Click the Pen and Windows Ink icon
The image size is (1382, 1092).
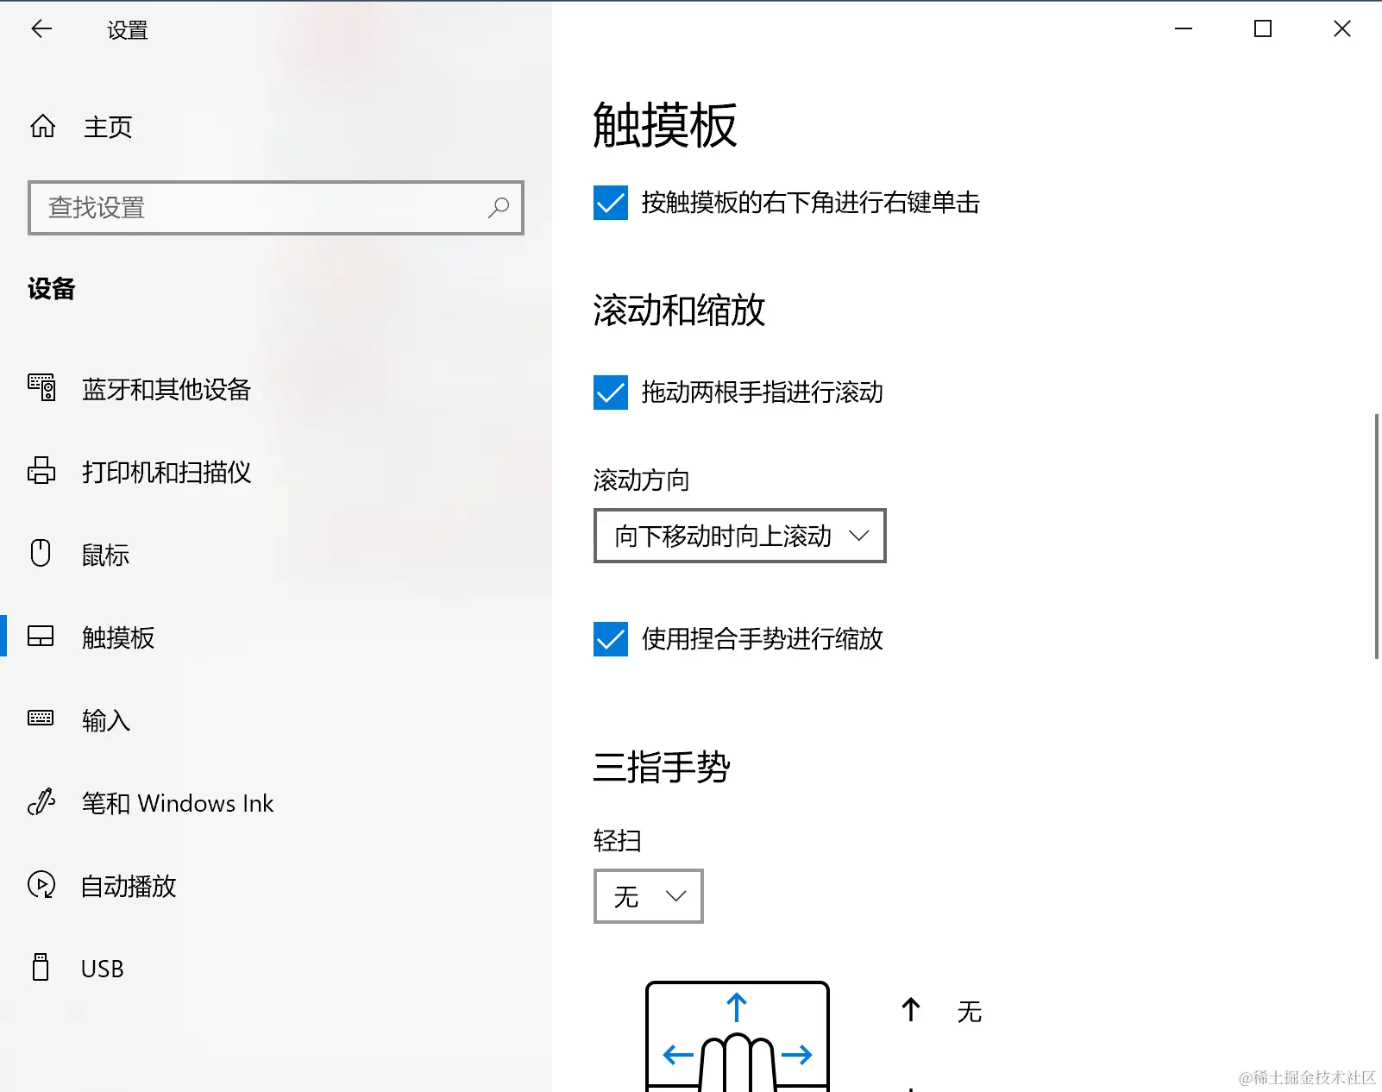pos(41,802)
